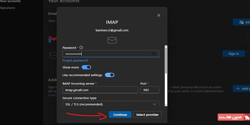Click the Sign in button in background
Screen dimensions: 250x125
(233, 54)
